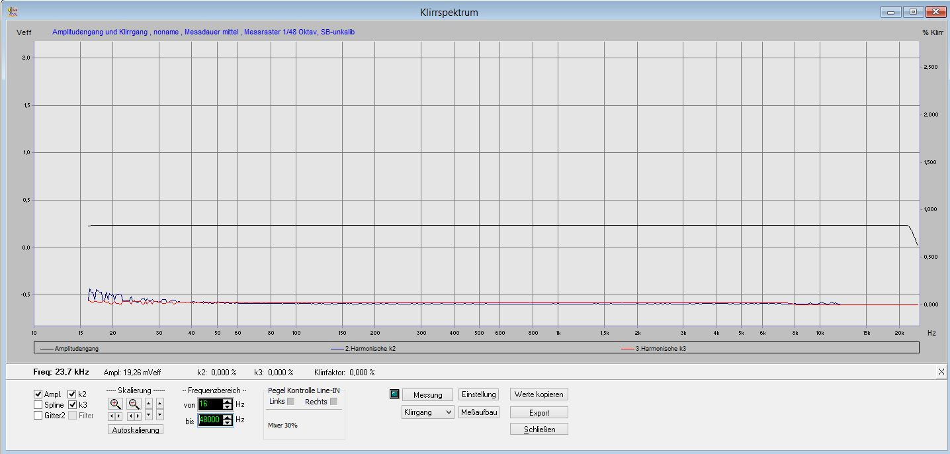Screen dimensions: 950x454
Task: Decrease the 'bis' frequency with the spinner
Action: click(228, 422)
